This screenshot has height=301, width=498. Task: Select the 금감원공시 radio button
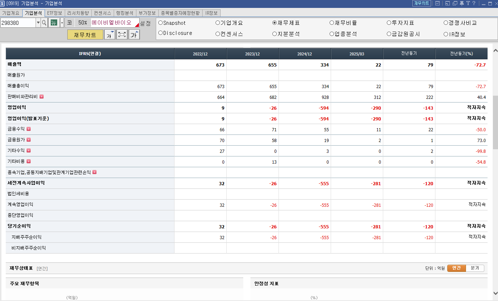coord(389,34)
